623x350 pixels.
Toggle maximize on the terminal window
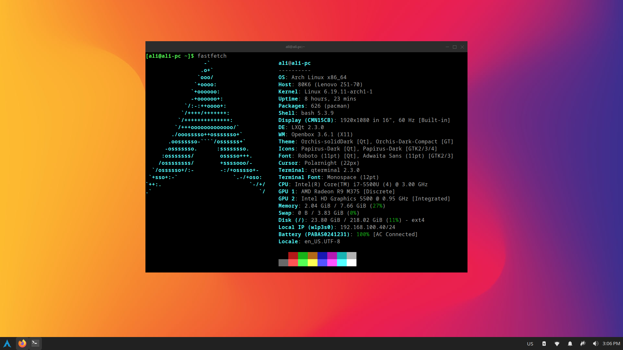[x=455, y=47]
